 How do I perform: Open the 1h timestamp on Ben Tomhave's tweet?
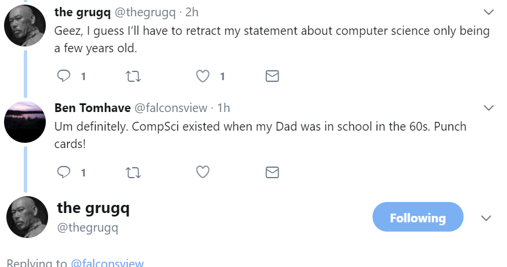point(223,107)
